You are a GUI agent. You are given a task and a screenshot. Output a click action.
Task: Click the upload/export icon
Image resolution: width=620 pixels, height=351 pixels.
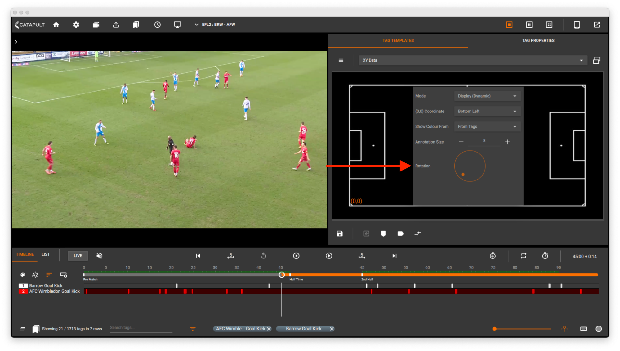[x=116, y=25]
